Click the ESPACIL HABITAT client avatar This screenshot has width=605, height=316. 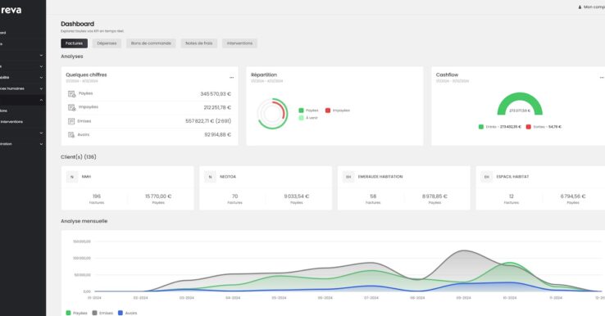487,177
